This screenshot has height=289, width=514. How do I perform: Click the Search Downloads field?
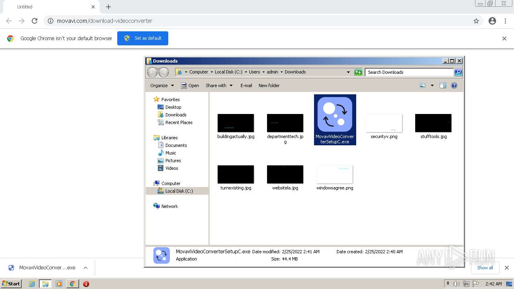[x=409, y=72]
